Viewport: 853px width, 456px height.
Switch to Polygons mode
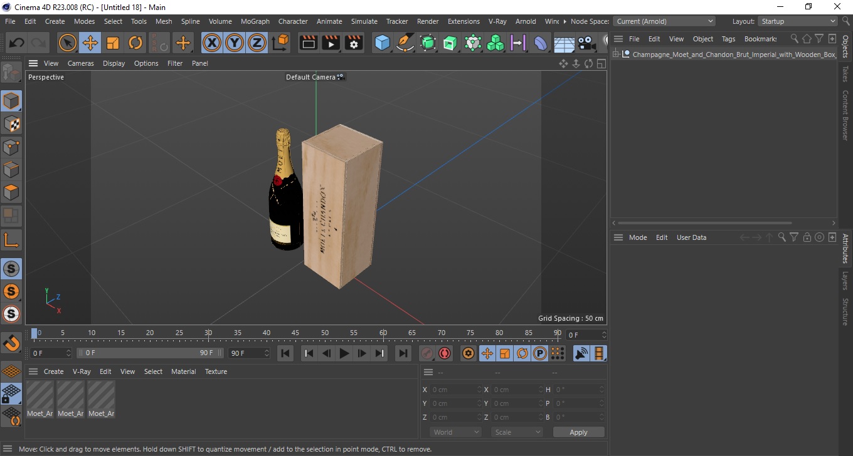(x=11, y=192)
